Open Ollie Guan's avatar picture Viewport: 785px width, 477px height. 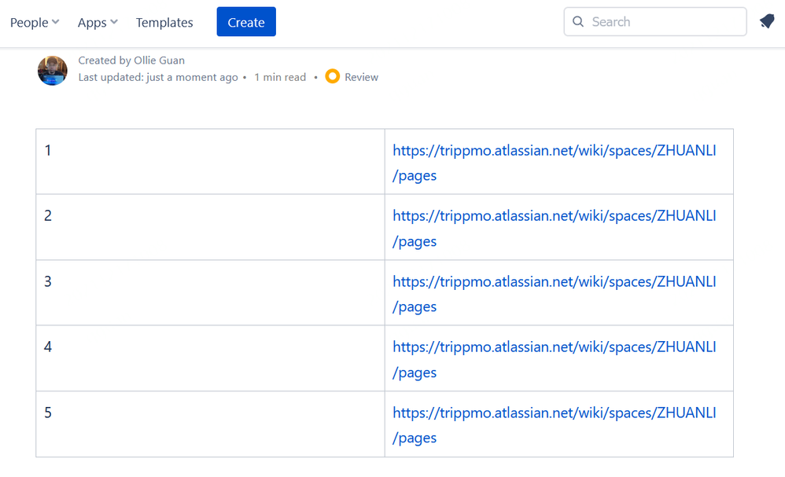coord(53,71)
